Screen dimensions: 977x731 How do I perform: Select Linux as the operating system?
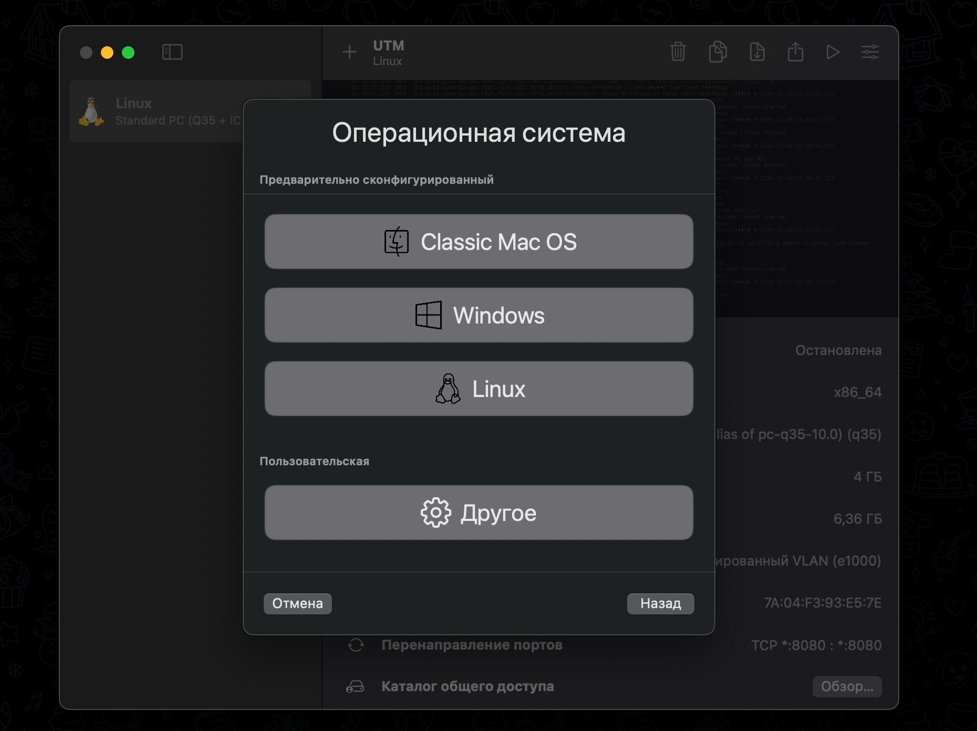click(x=479, y=389)
